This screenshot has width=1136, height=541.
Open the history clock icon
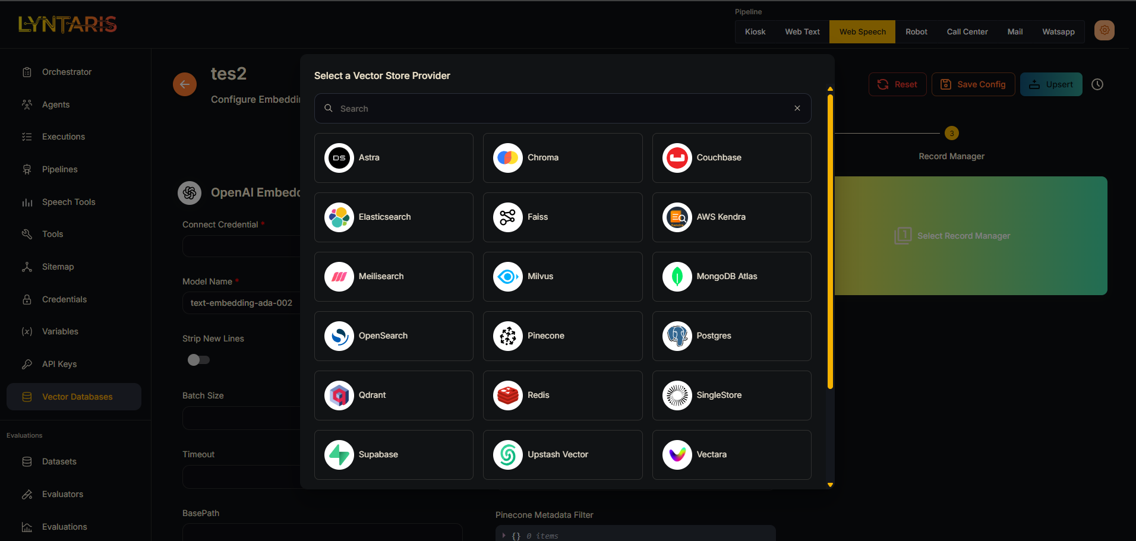point(1097,84)
